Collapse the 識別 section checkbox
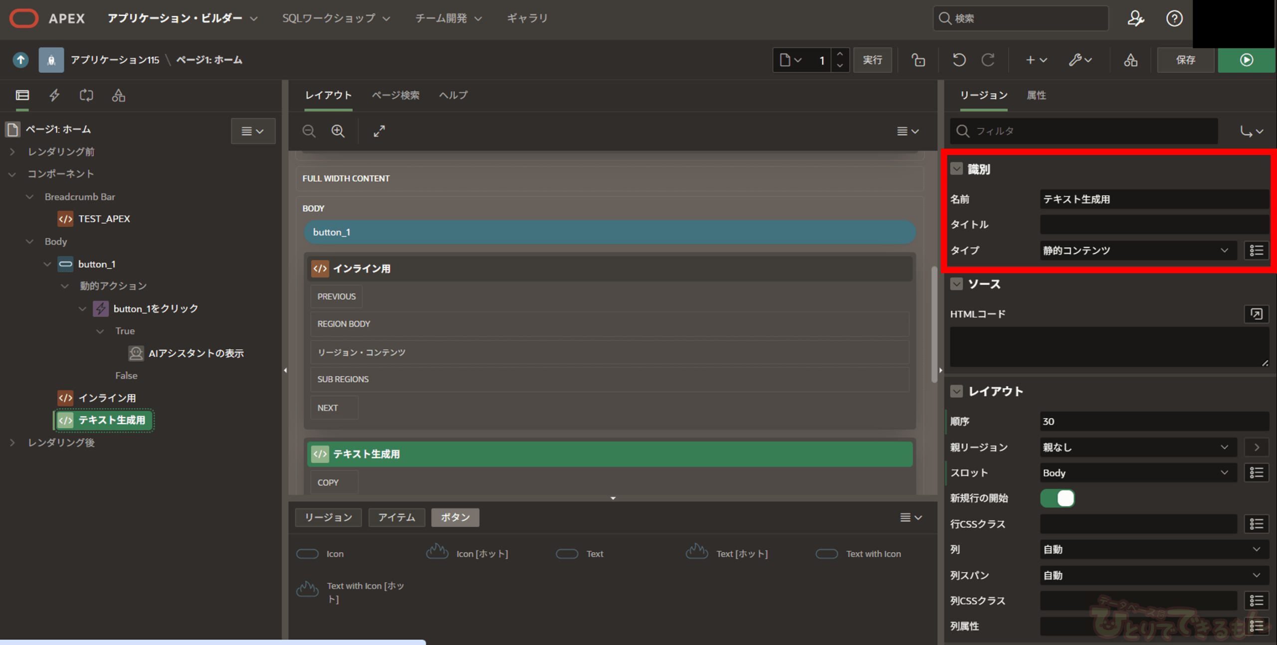 [956, 169]
